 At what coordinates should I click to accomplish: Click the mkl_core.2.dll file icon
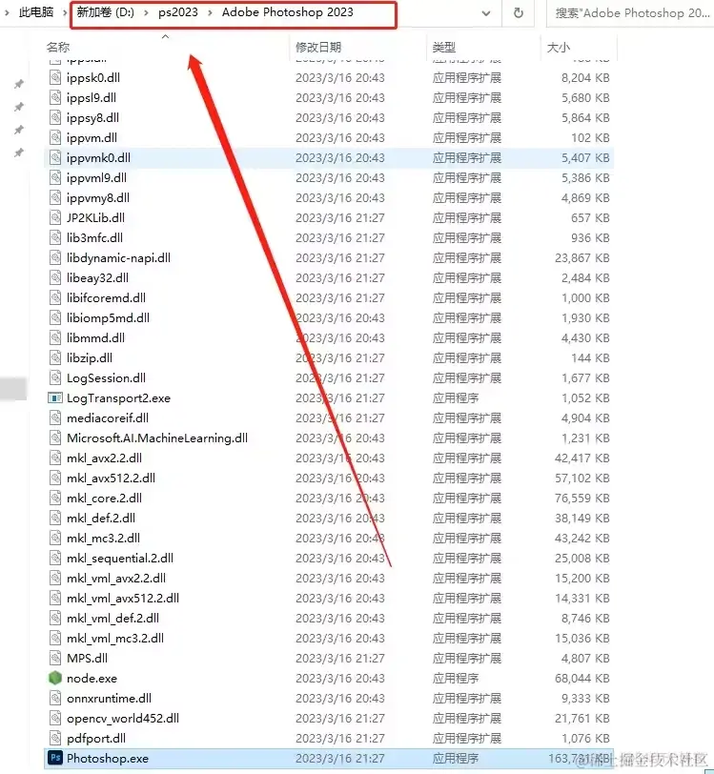click(x=55, y=499)
